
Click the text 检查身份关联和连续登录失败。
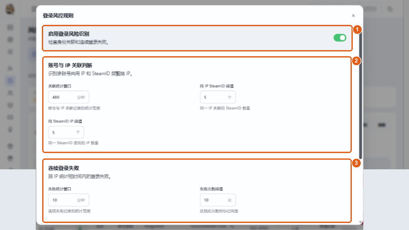pos(79,42)
